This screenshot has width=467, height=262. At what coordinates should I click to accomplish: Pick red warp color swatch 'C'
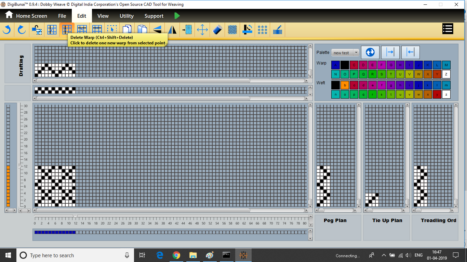click(x=354, y=65)
